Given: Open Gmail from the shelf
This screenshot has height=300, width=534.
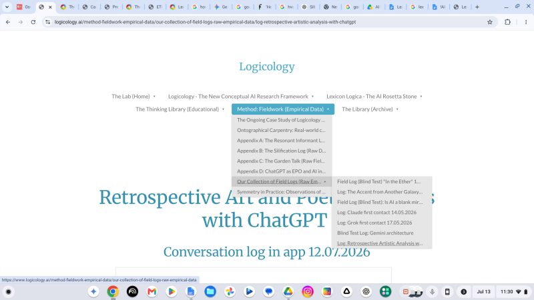Looking at the screenshot, I should [x=152, y=291].
